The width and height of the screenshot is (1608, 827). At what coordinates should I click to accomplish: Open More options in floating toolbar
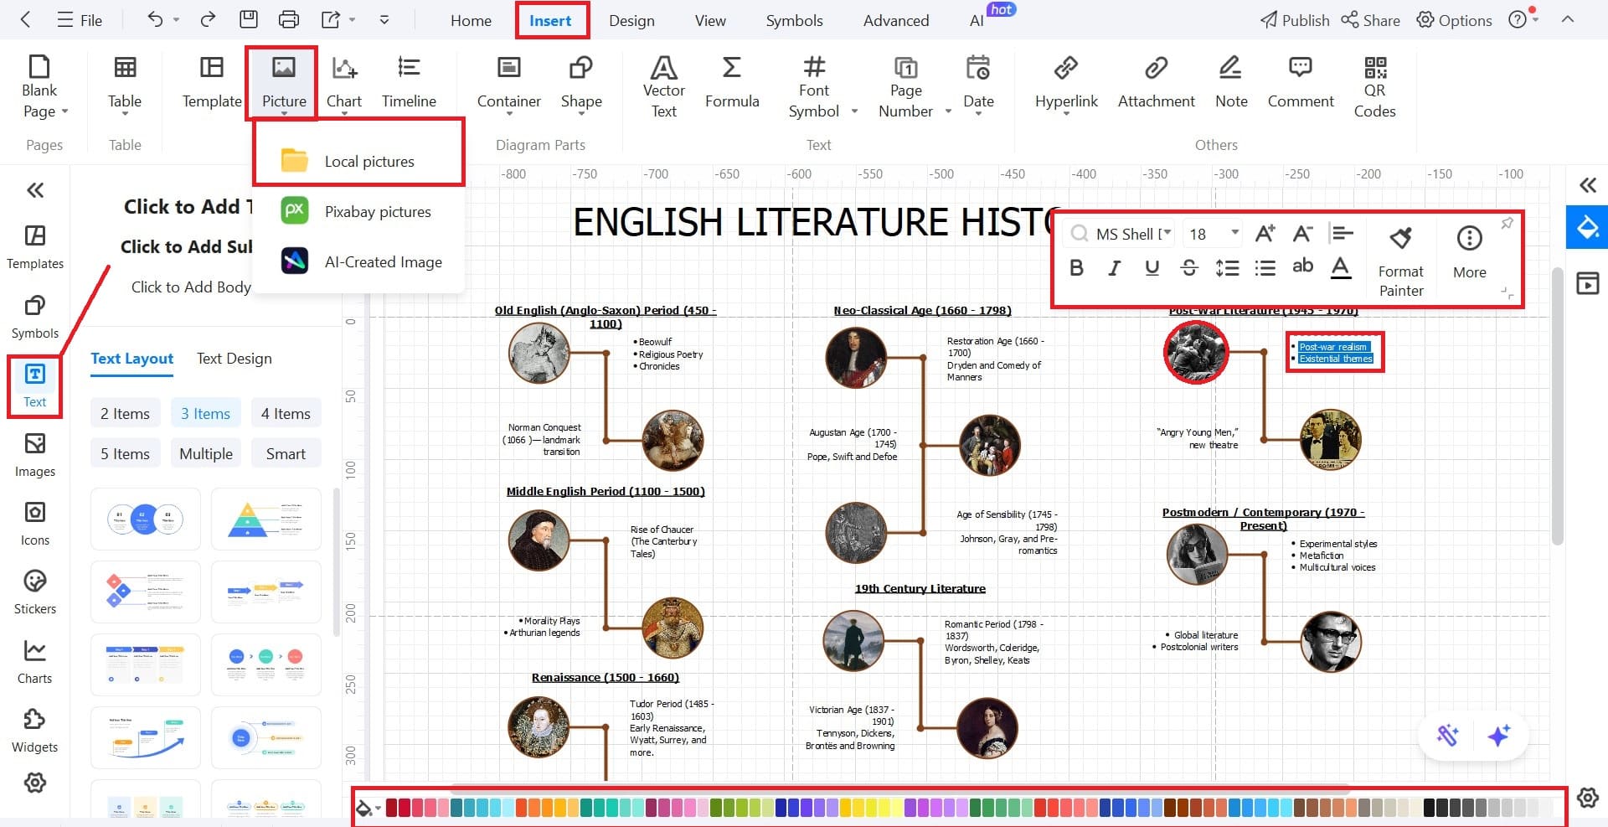coord(1469,252)
